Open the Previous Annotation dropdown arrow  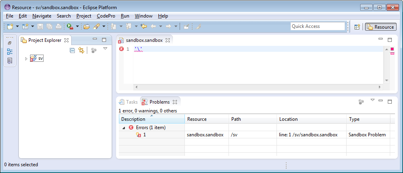pos(136,26)
